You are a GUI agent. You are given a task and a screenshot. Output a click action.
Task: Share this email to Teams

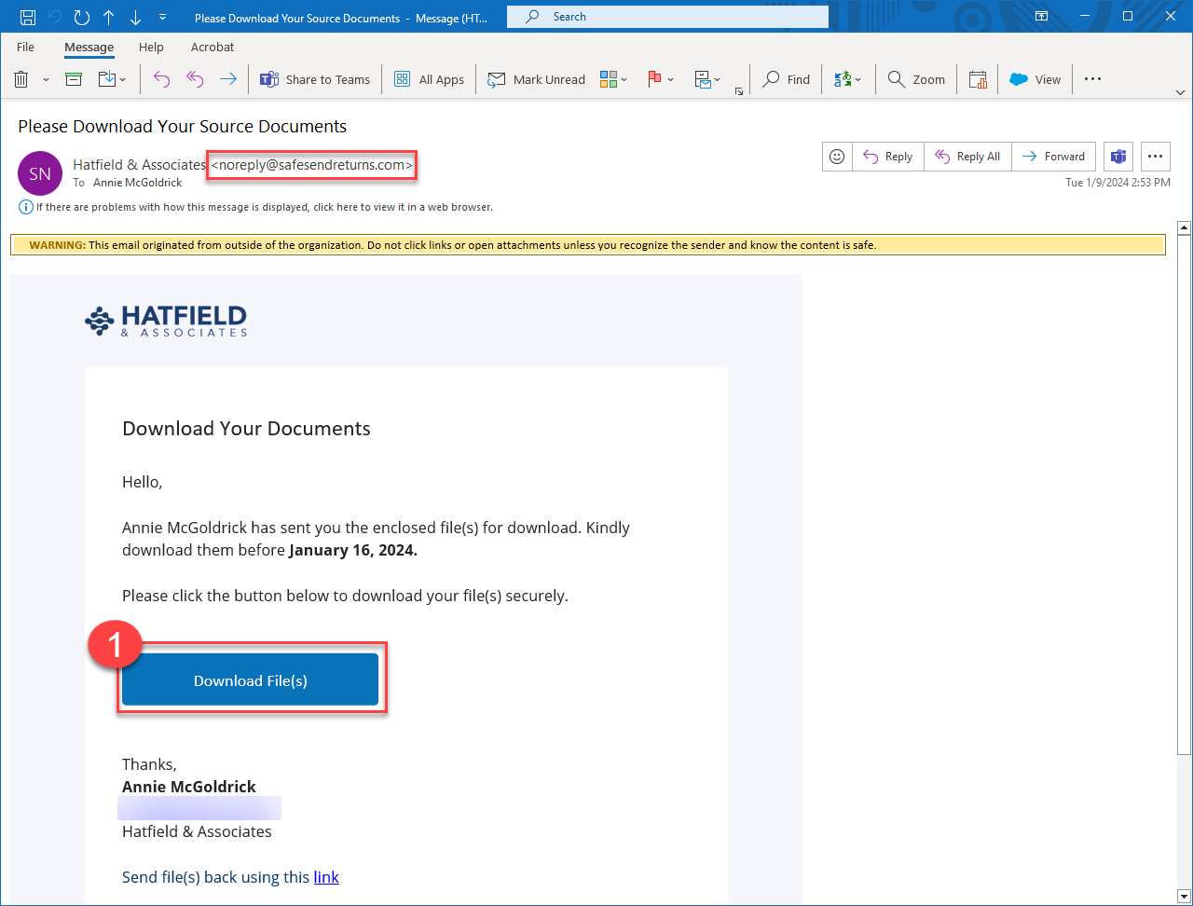(x=315, y=79)
